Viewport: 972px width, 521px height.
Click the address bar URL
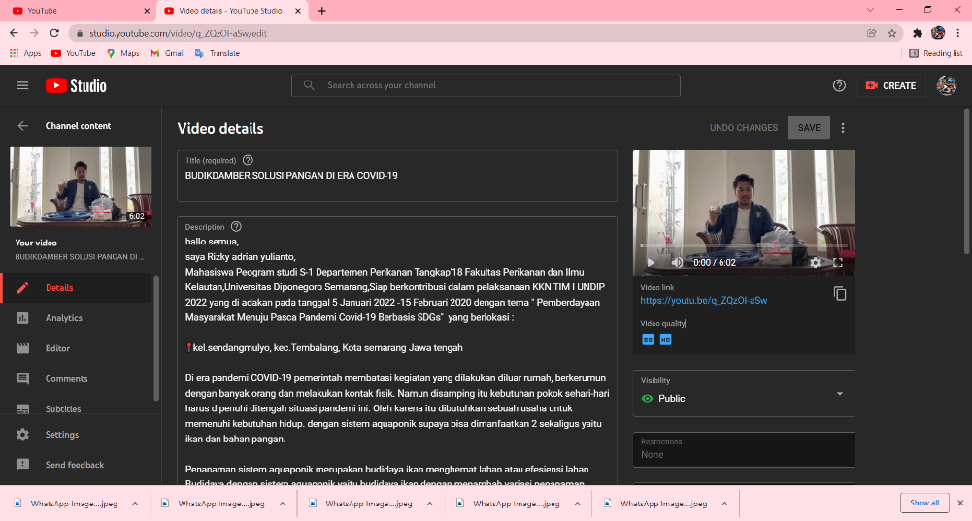(178, 33)
